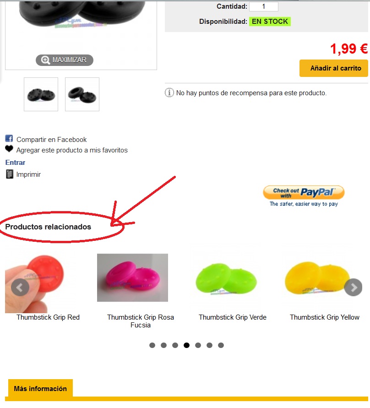Click the Facebook share icon
370x408 pixels.
[9, 138]
